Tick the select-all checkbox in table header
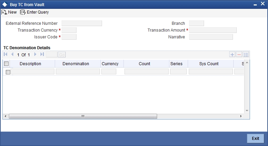268x146 pixels. [x=6, y=63]
